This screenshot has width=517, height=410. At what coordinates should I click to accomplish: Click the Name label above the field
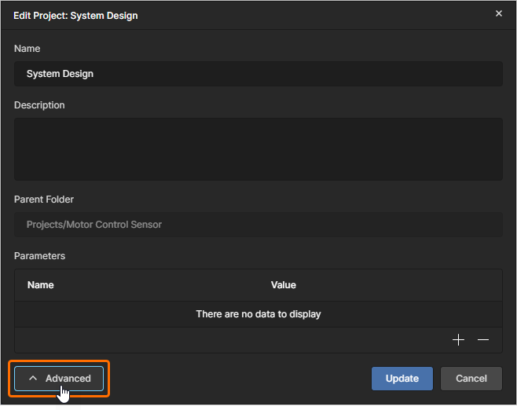coord(27,49)
